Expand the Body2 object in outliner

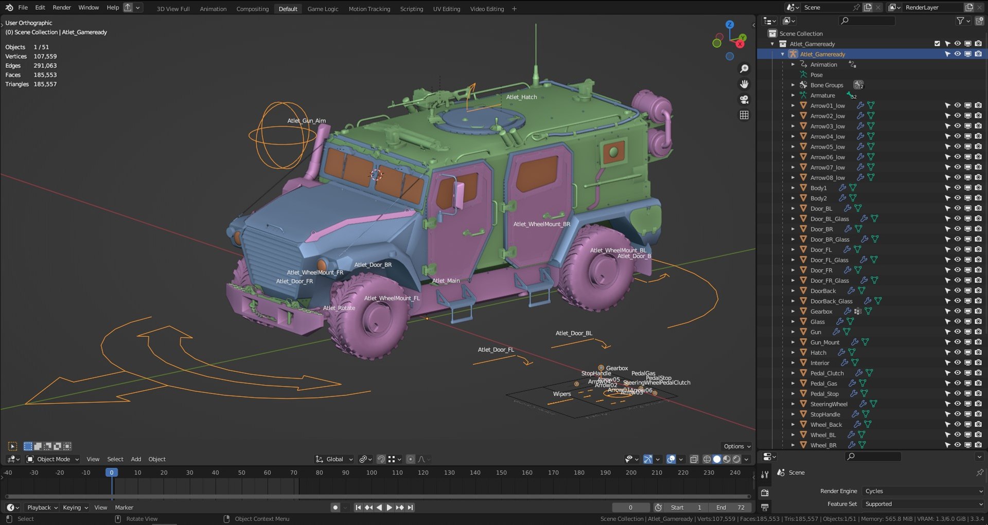click(x=793, y=198)
